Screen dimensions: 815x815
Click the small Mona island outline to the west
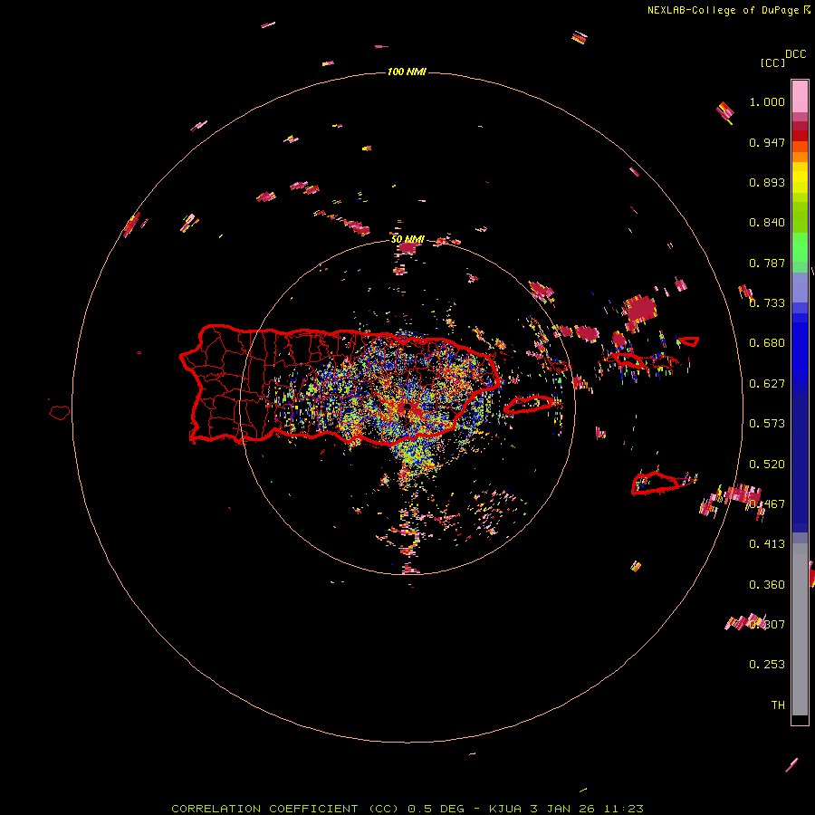[60, 413]
